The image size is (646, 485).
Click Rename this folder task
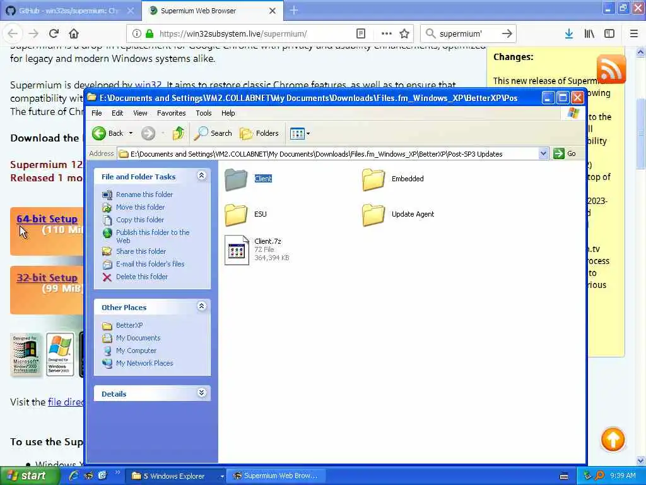(138, 195)
